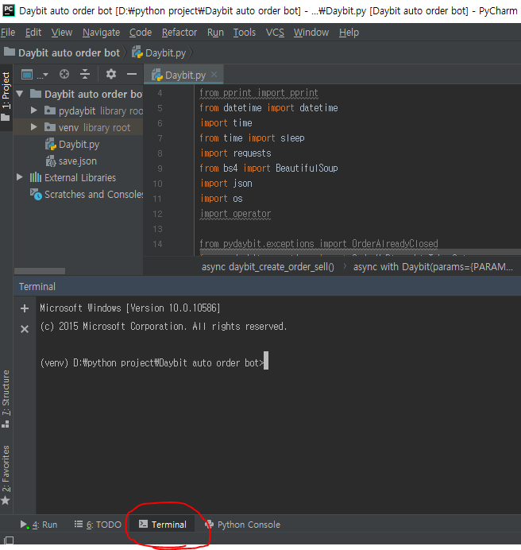Click the JSON file icon beside save.json
521x550 pixels.
[51, 161]
